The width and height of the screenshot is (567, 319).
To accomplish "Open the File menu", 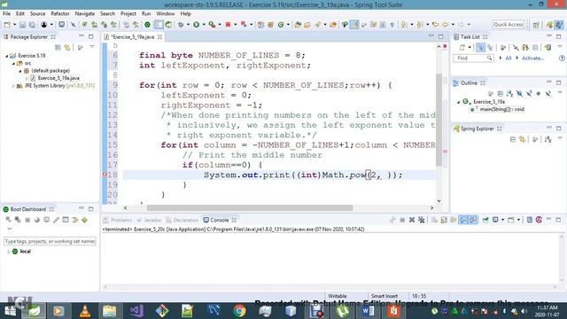I will click(6, 14).
